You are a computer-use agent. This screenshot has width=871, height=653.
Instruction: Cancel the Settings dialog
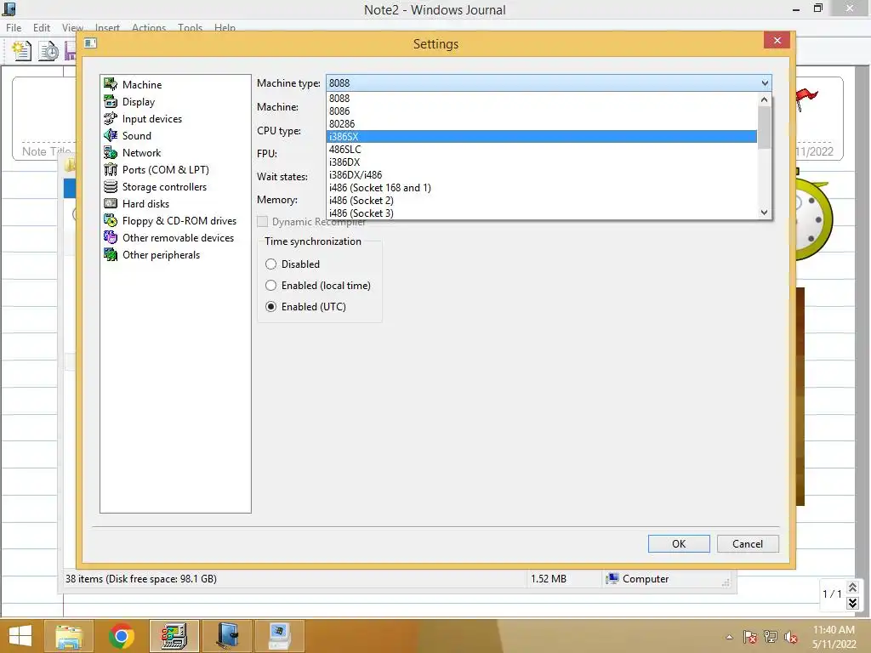748,543
